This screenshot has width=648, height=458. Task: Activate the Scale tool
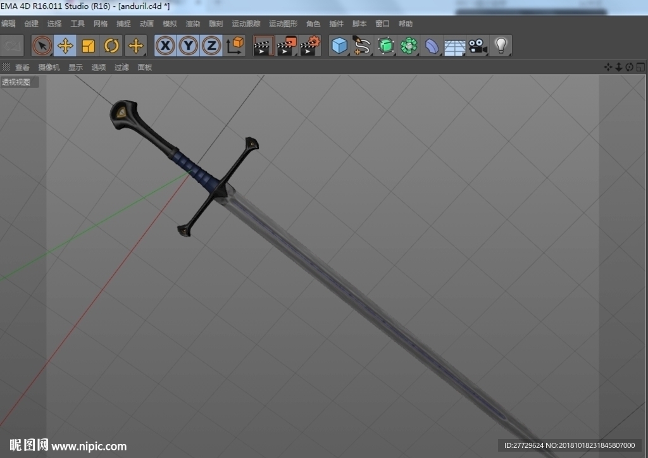(88, 46)
